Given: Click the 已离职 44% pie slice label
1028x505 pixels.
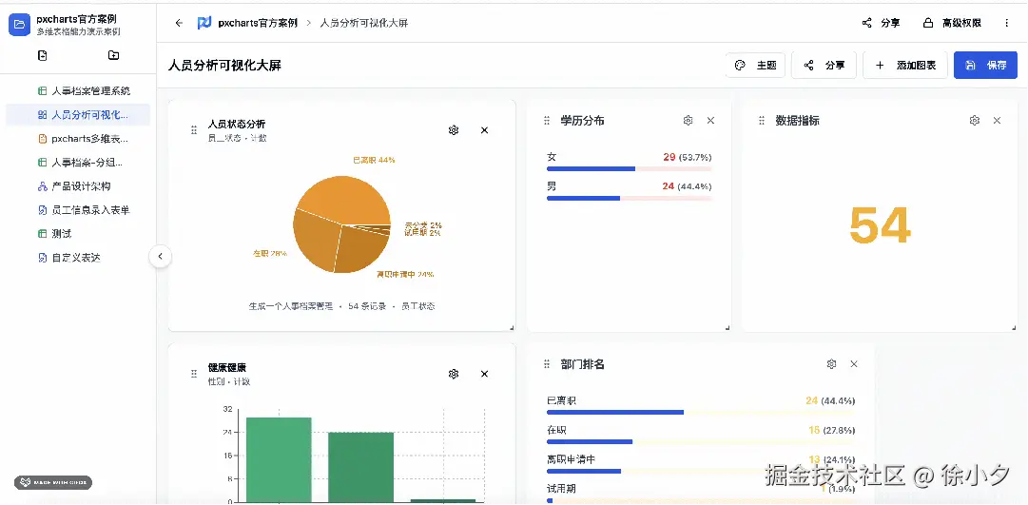Looking at the screenshot, I should tap(374, 160).
